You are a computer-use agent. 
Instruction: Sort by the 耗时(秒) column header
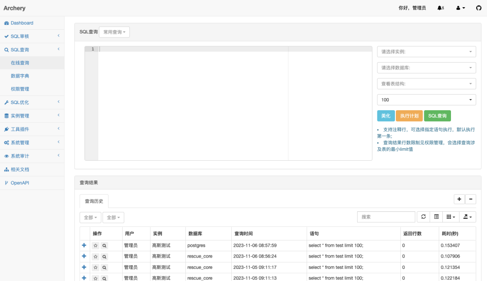pyautogui.click(x=457, y=234)
